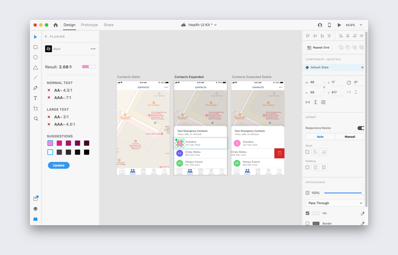Collapse the Plugins panel

tap(47, 36)
